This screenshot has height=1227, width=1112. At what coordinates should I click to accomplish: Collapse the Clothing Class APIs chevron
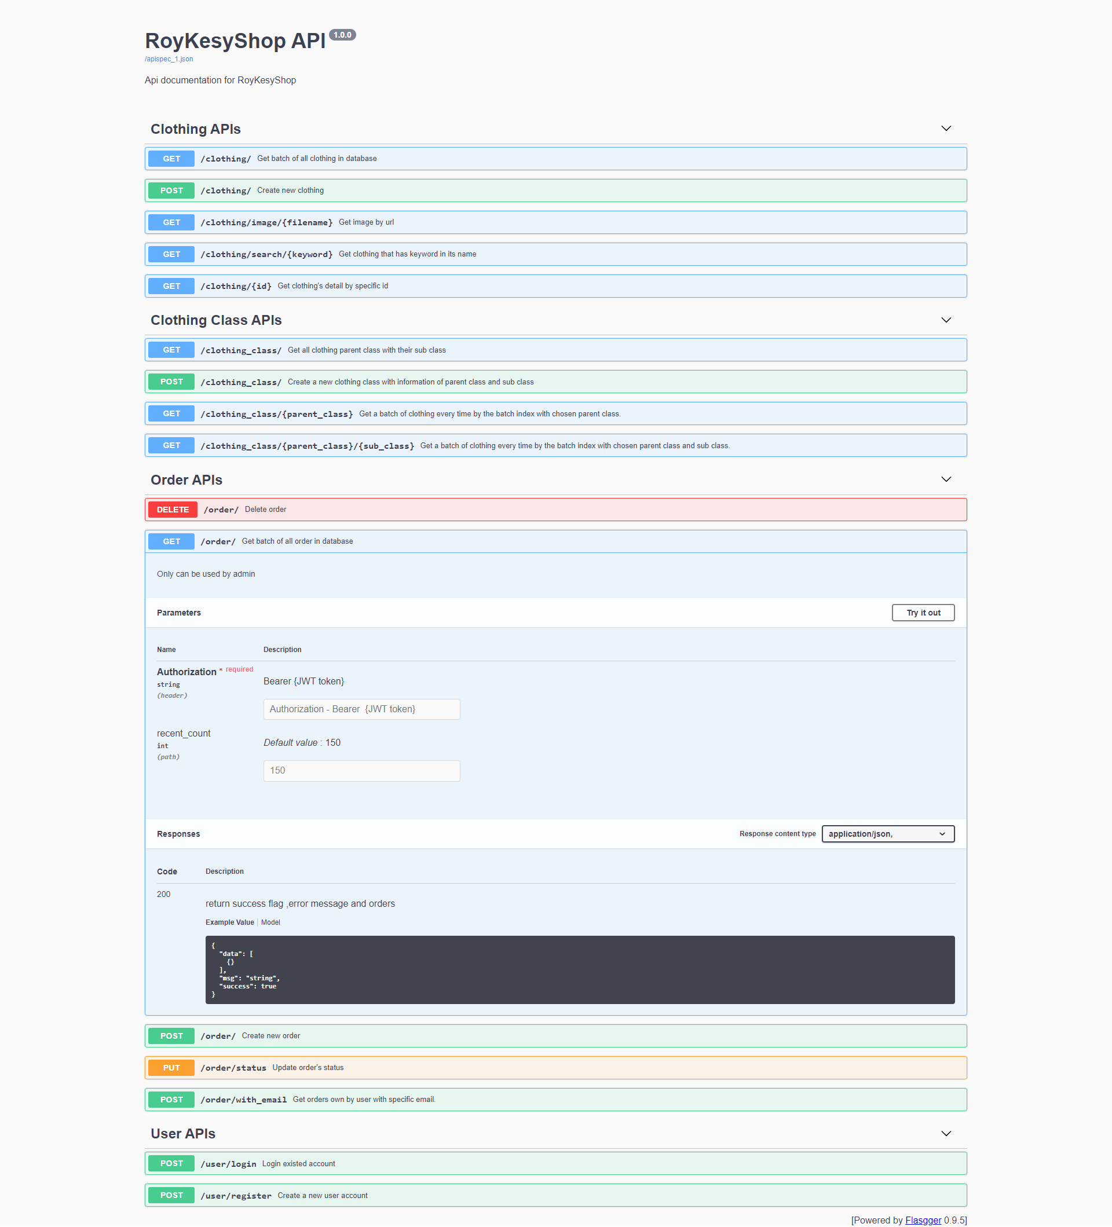pos(945,320)
